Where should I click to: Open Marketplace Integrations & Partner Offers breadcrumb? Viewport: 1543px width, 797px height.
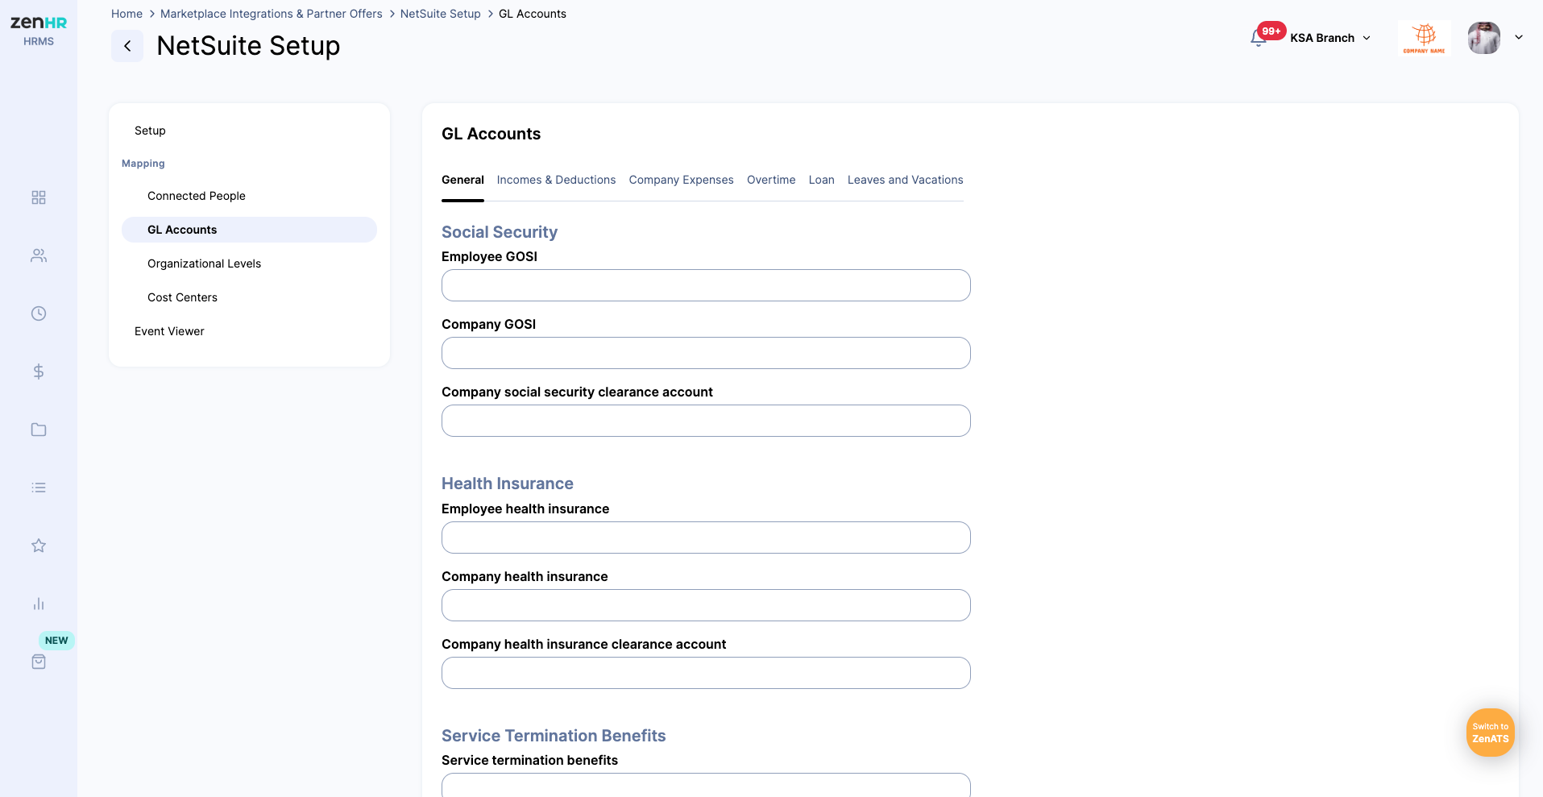[272, 14]
